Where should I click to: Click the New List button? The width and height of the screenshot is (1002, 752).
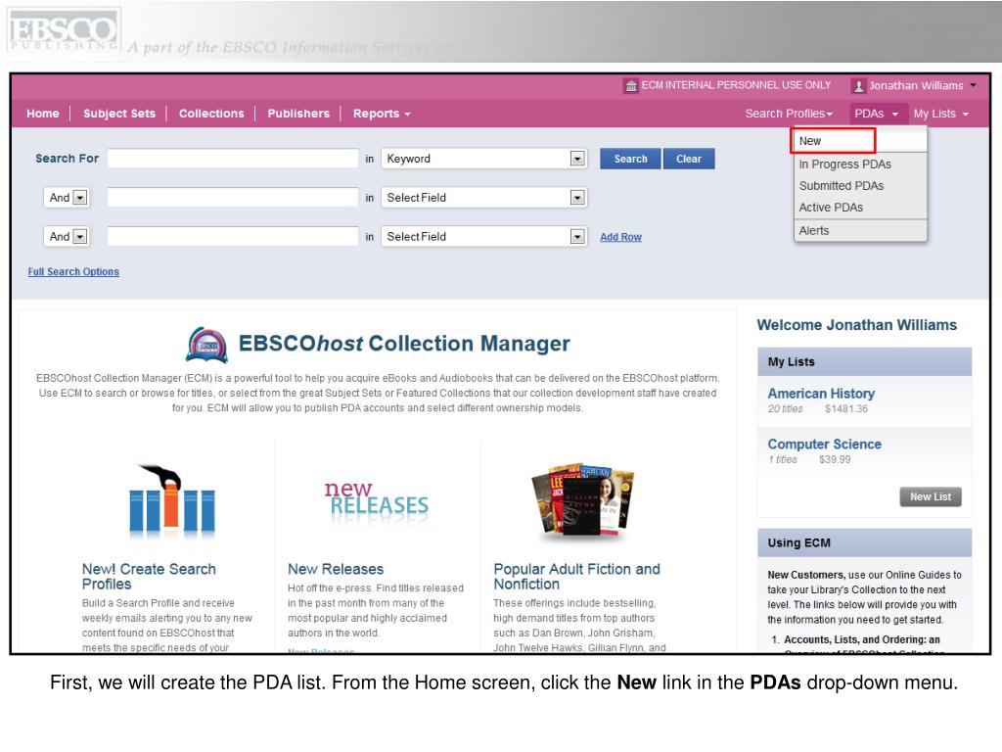[x=931, y=496]
